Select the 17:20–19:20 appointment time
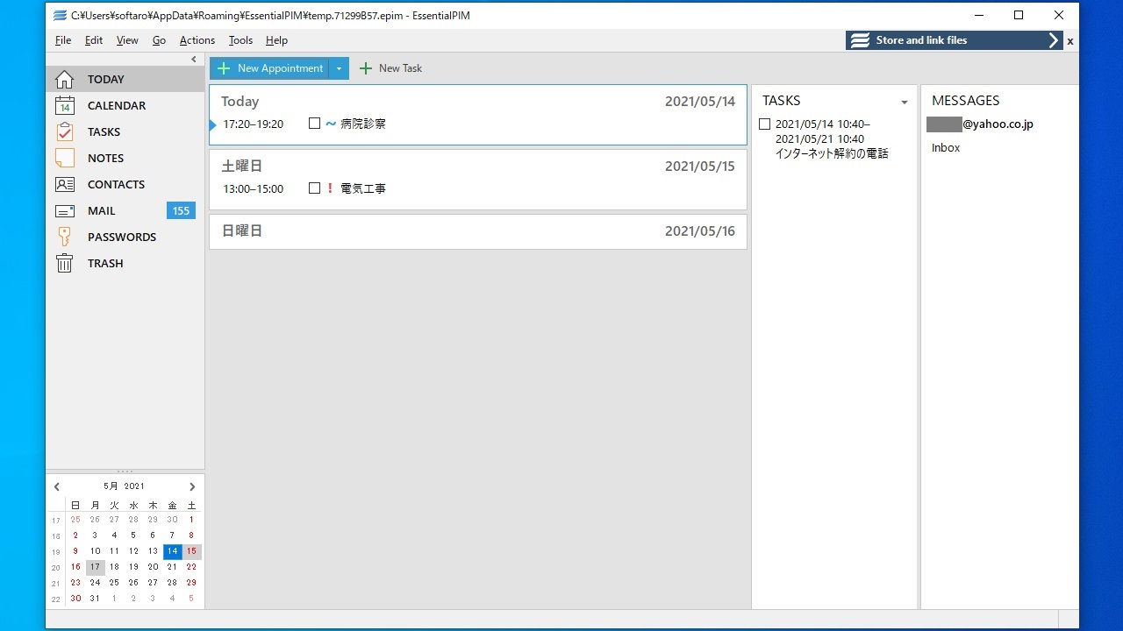The width and height of the screenshot is (1123, 631). pyautogui.click(x=254, y=124)
